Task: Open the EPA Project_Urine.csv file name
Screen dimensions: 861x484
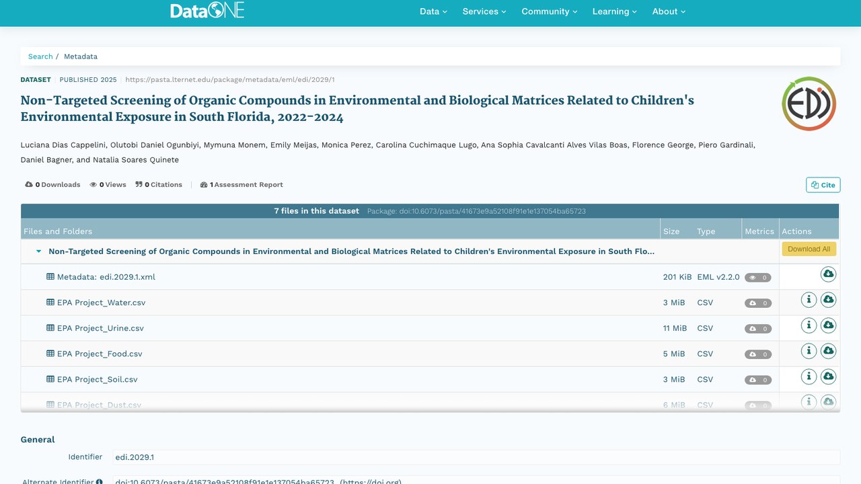Action: pos(100,328)
